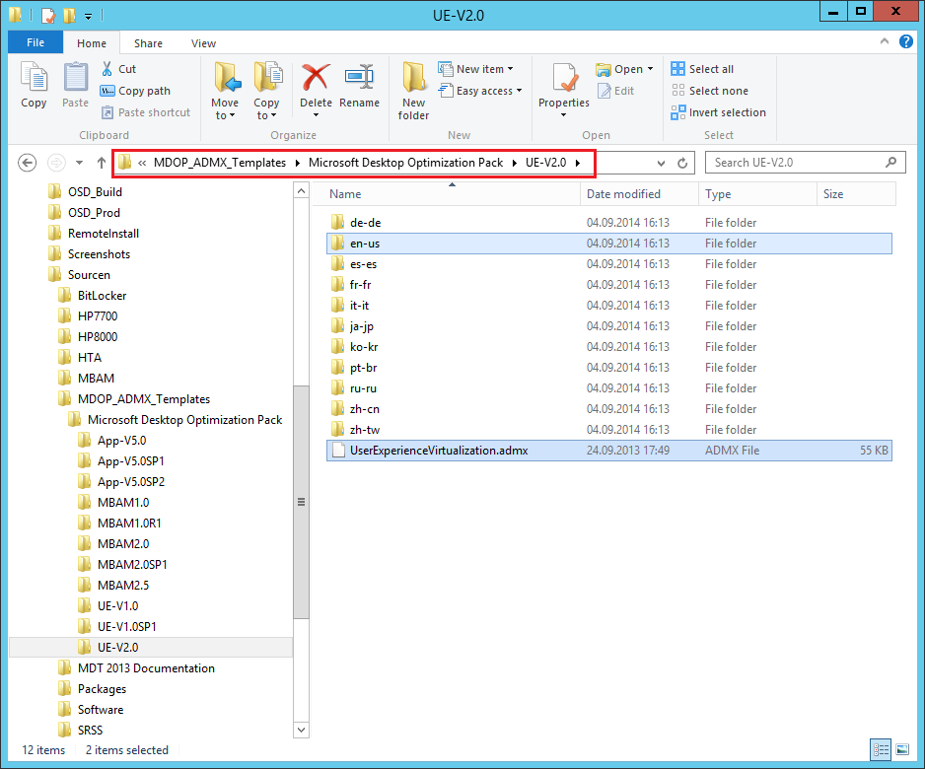Open the File menu tab
The image size is (925, 769).
pos(36,42)
